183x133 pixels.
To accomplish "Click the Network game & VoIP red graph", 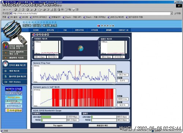I will [x=74, y=98].
